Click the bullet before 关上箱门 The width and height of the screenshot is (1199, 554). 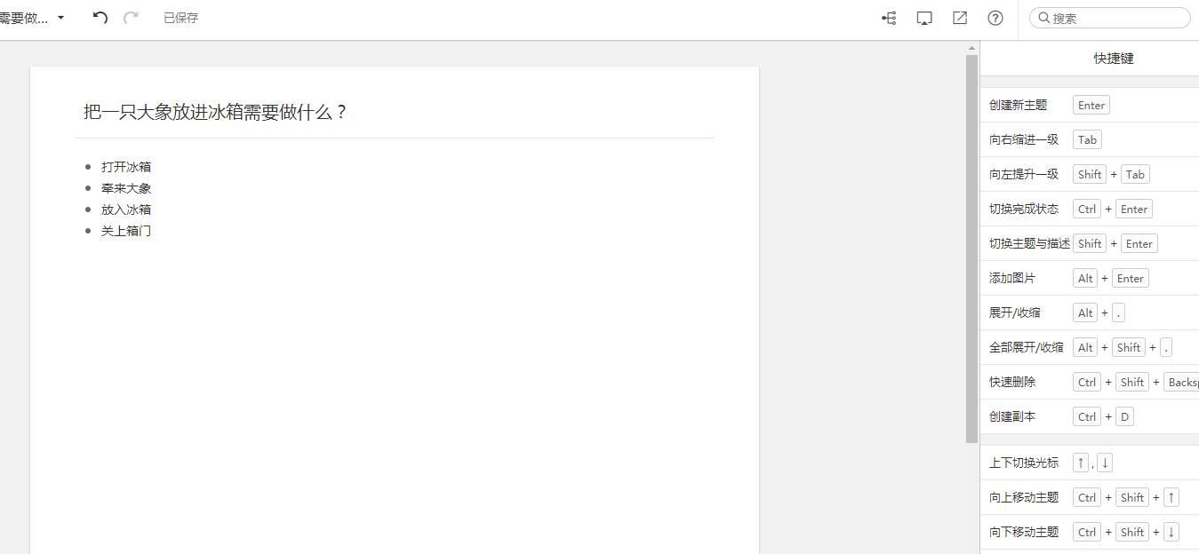(x=88, y=231)
